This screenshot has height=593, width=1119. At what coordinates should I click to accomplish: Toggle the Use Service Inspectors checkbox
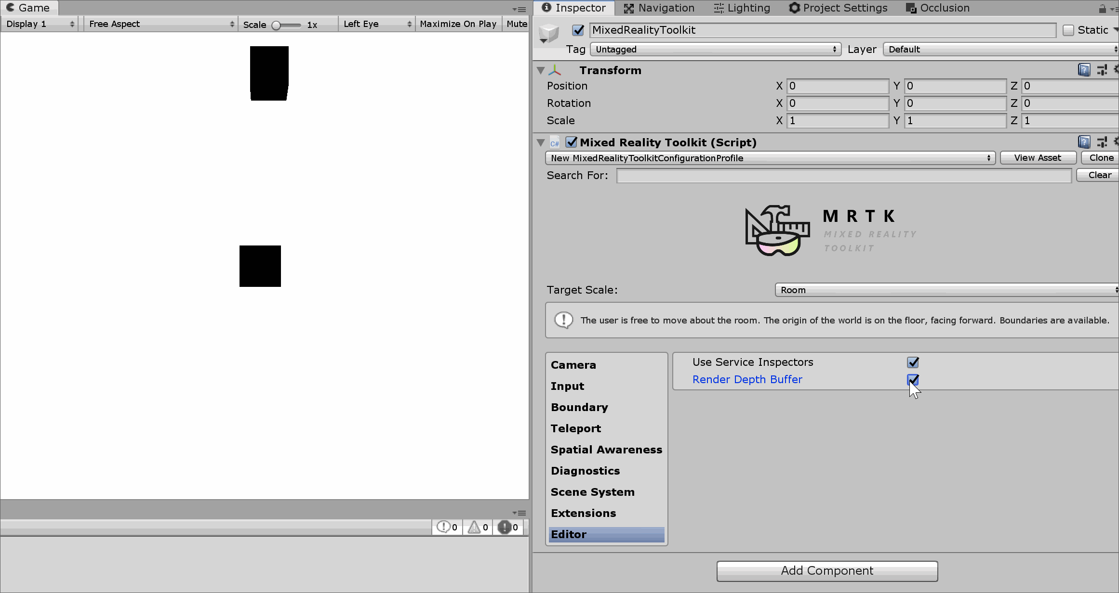[913, 361]
